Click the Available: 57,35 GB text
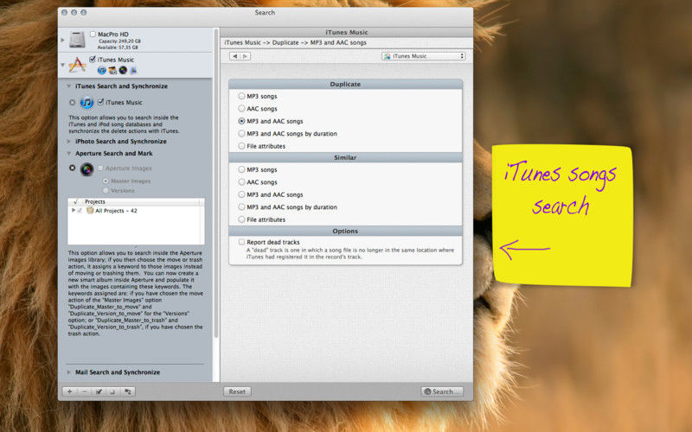 tap(118, 48)
